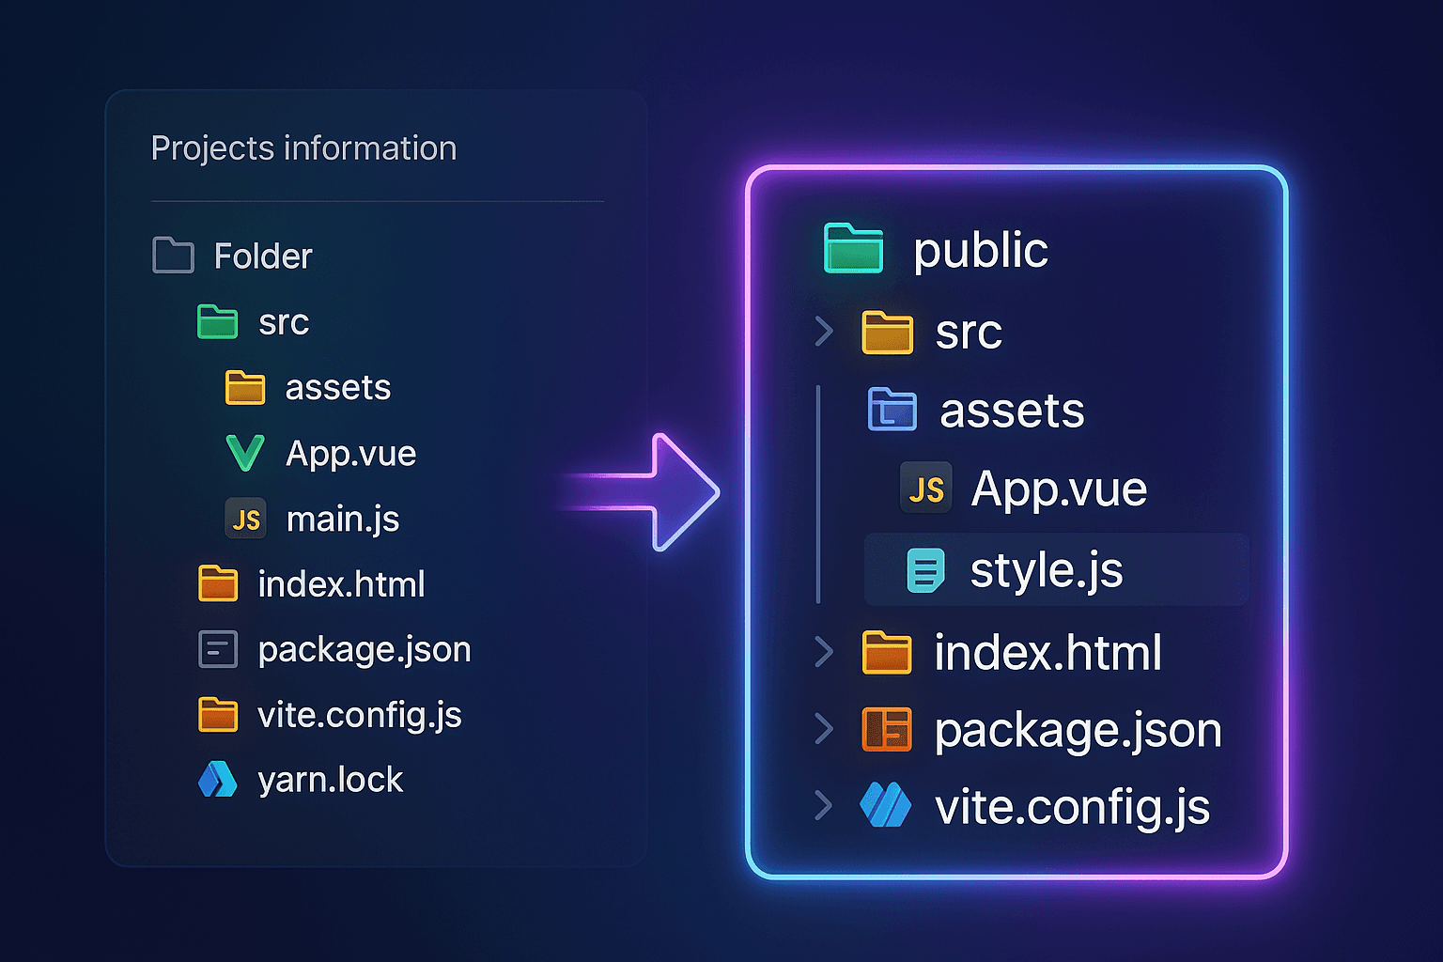This screenshot has width=1443, height=962.
Task: Open index.html label in left panel
Action: (341, 583)
